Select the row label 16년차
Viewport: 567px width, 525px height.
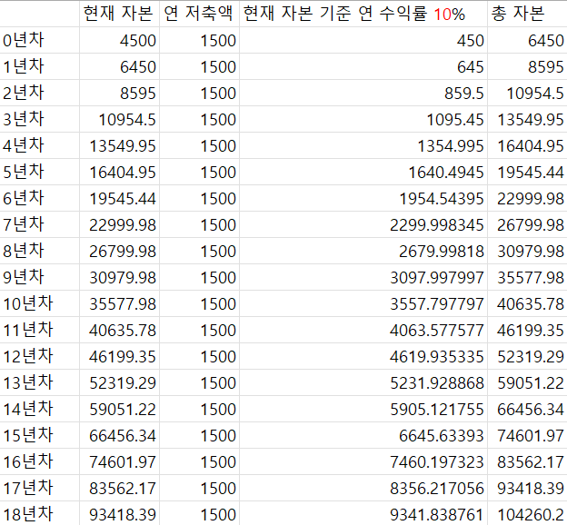tap(39, 462)
